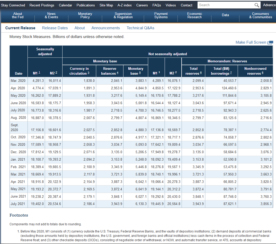Open the About the Fed menu
Image resolution: width=276 pixels, height=244 pixels.
[x=17, y=16]
